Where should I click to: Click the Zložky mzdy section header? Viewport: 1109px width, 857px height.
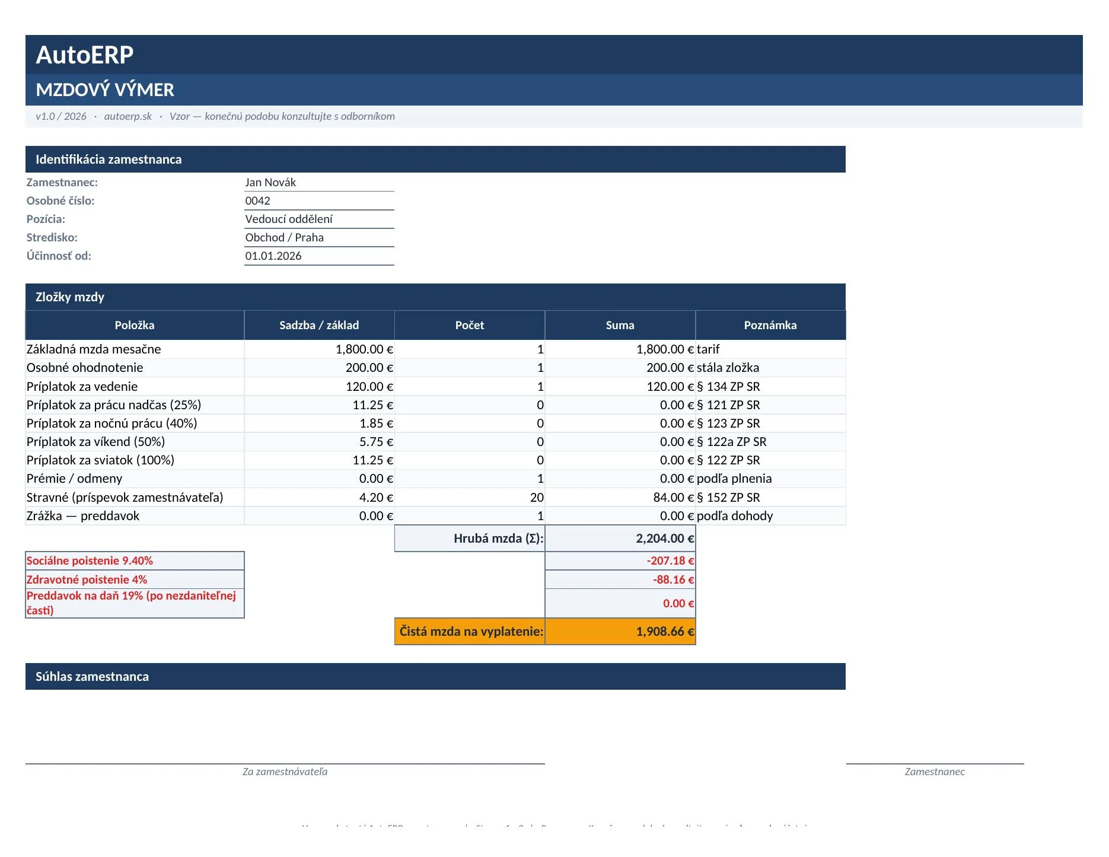pos(435,297)
